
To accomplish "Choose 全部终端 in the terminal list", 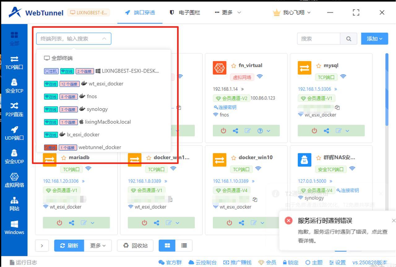I will pyautogui.click(x=104, y=58).
